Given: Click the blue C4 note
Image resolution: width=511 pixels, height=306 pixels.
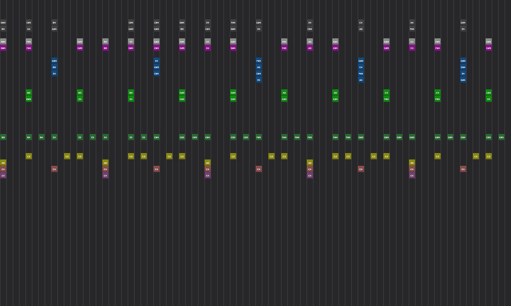Looking at the screenshot, I should pyautogui.click(x=361, y=67).
